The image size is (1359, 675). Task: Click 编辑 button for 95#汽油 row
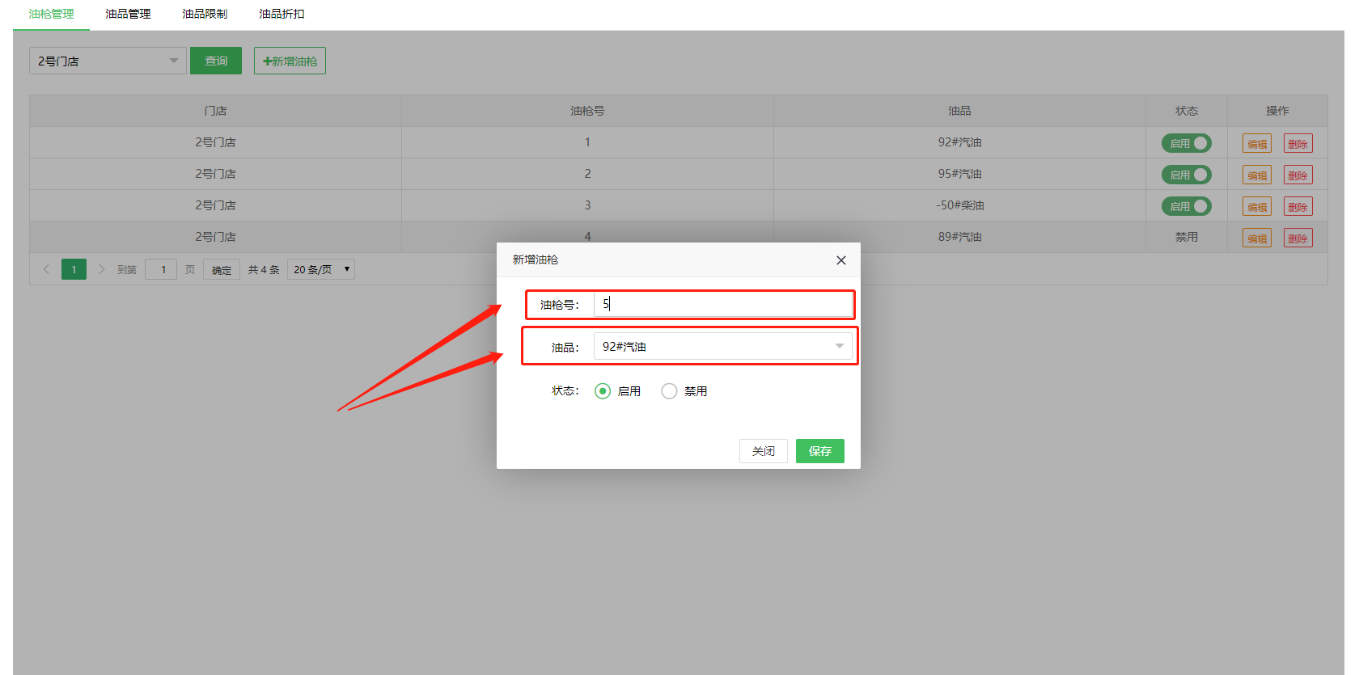1256,175
